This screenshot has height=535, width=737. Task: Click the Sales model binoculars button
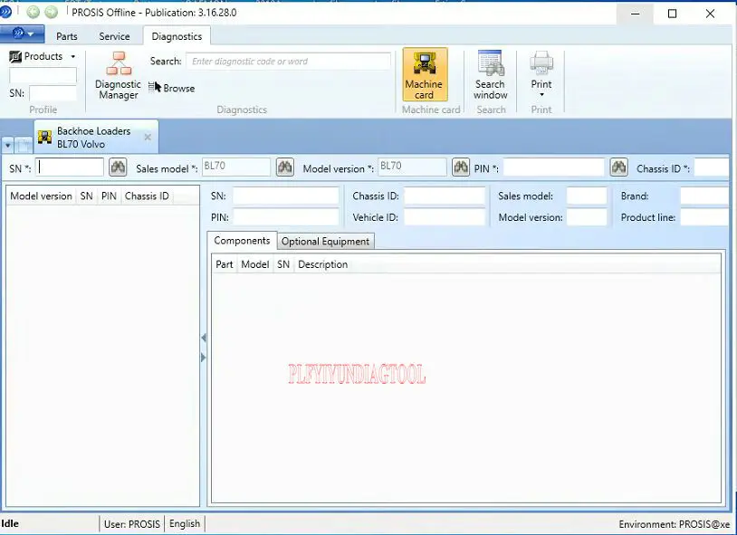285,167
